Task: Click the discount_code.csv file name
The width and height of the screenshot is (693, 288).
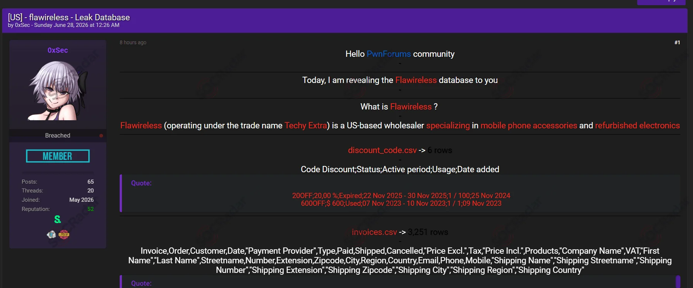Action: pos(382,150)
